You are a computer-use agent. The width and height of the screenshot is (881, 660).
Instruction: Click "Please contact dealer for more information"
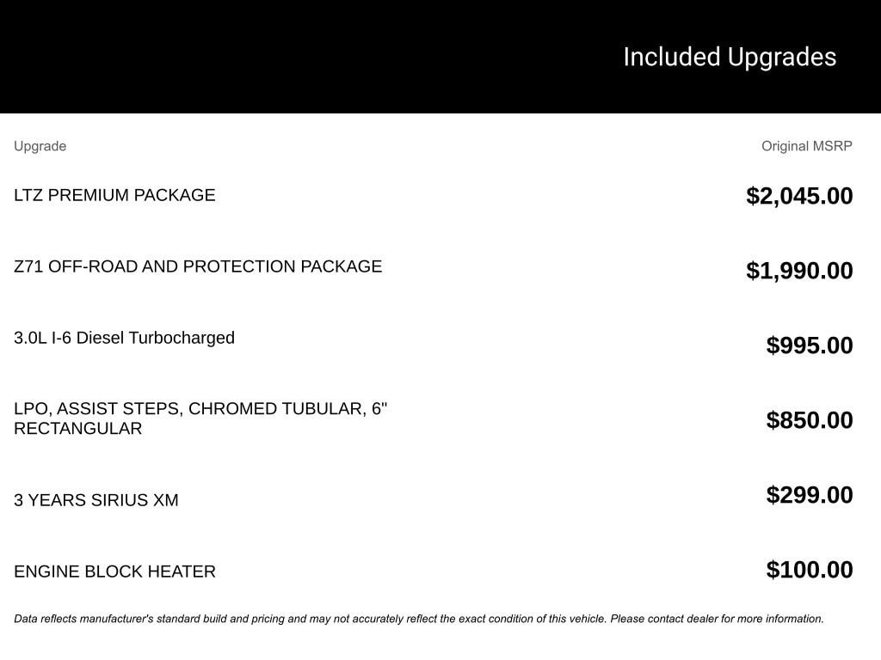click(717, 619)
